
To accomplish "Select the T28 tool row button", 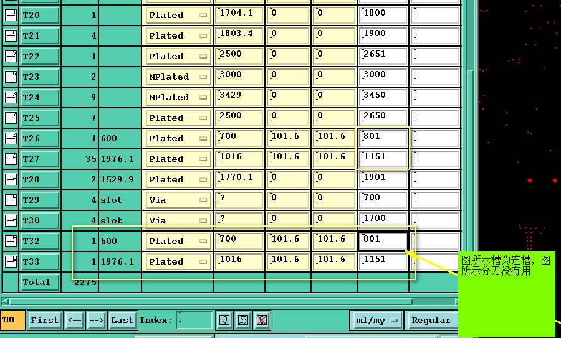I will 39,180.
